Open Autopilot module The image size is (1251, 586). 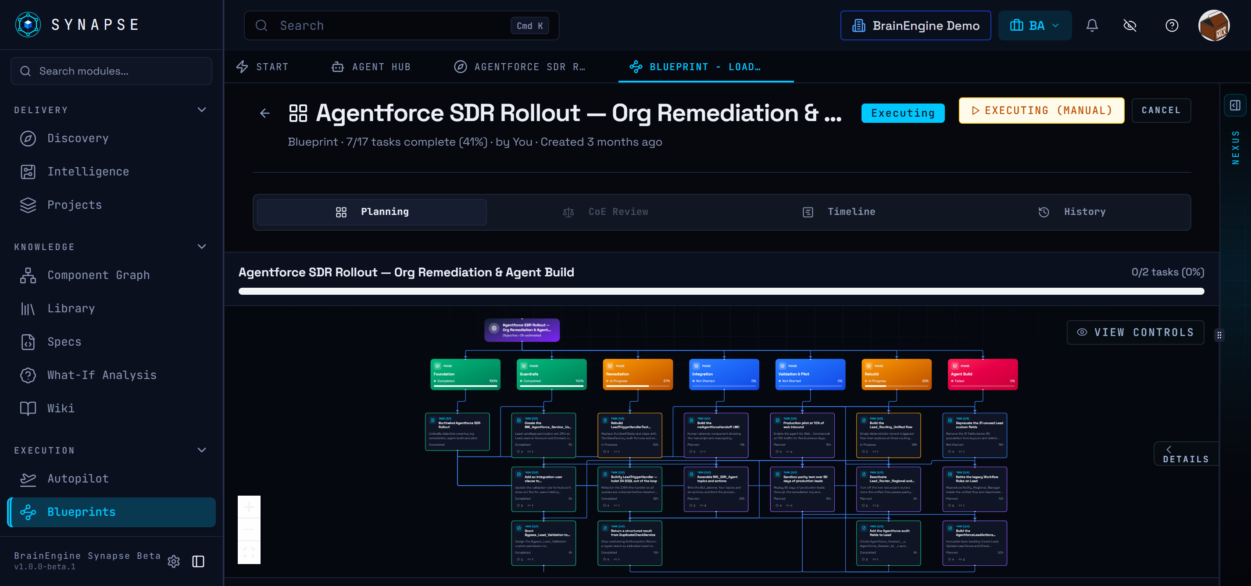pos(111,478)
